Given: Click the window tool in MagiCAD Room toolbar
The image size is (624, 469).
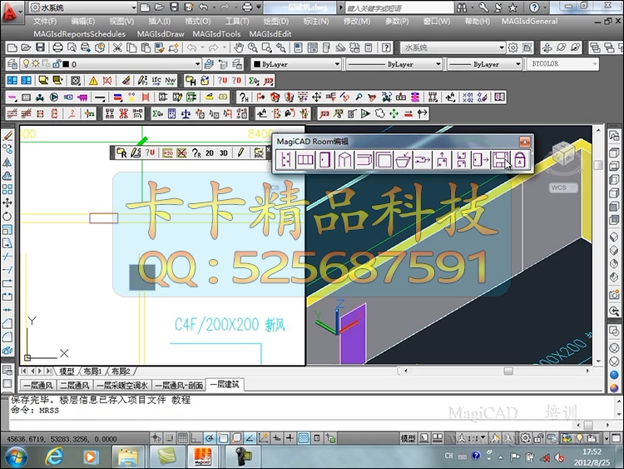Looking at the screenshot, I should click(x=305, y=160).
